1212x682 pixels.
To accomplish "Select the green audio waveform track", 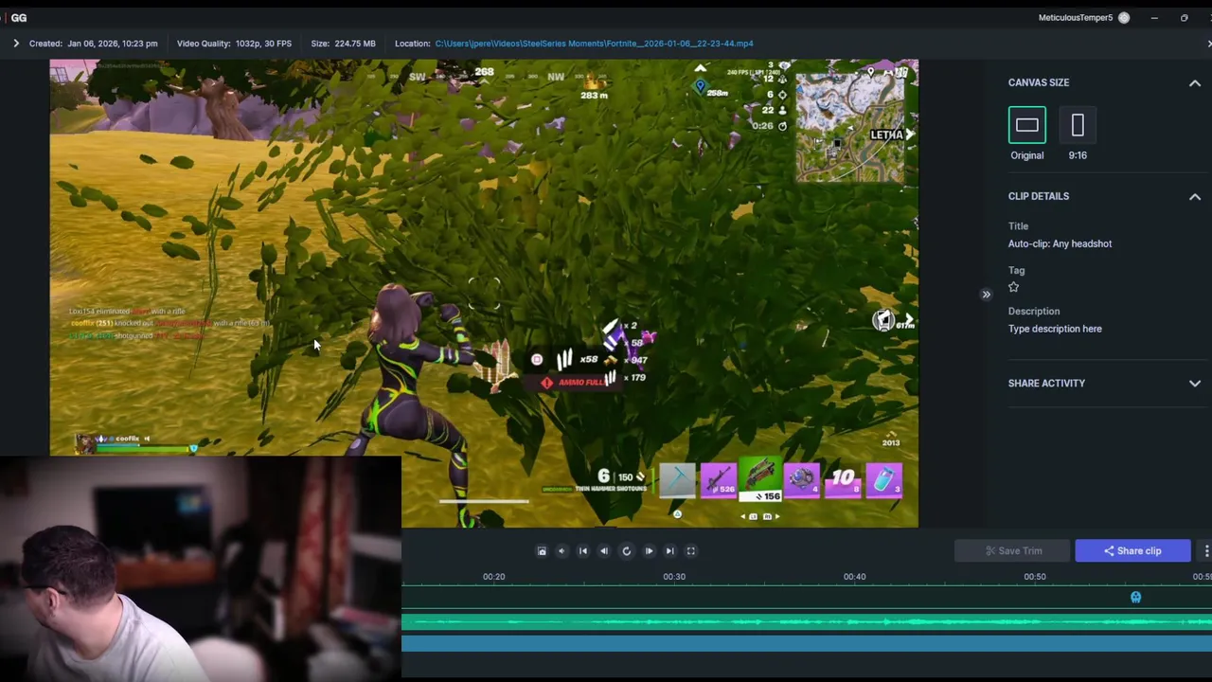I will (x=807, y=622).
